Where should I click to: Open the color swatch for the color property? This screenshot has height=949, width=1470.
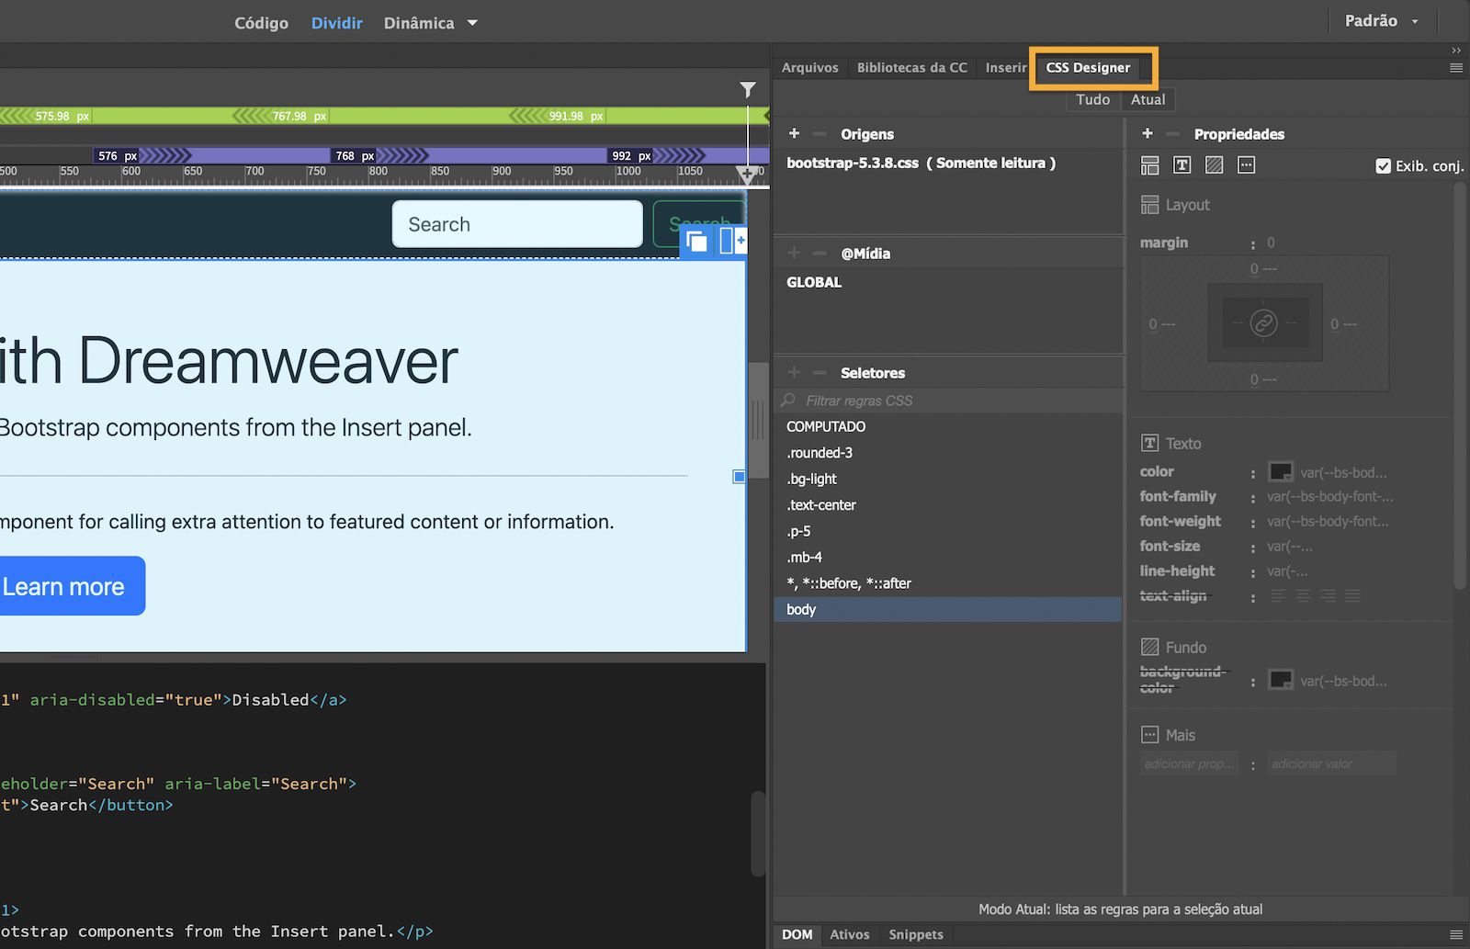pos(1280,471)
